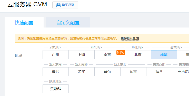The height and width of the screenshot is (96, 189).
Task: Click the 亚太南部 group heading
Action: pyautogui.click(x=81, y=64)
